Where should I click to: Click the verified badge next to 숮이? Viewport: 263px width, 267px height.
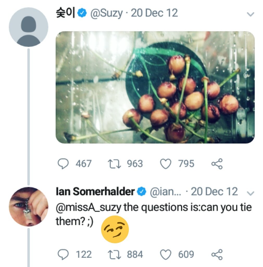[x=83, y=13]
